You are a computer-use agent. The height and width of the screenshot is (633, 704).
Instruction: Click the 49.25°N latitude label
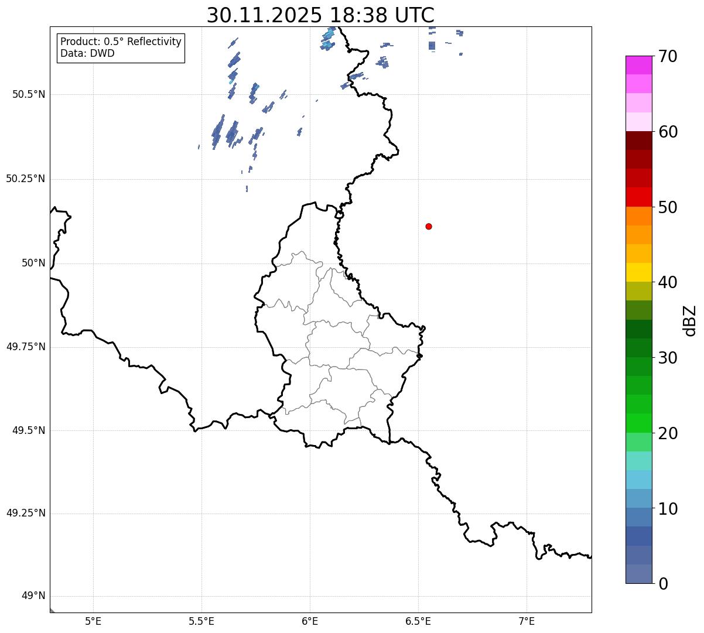[x=25, y=513]
